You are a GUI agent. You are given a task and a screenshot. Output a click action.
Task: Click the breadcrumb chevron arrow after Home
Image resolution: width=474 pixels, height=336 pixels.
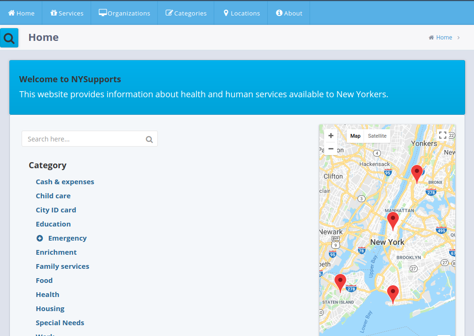[x=458, y=38]
